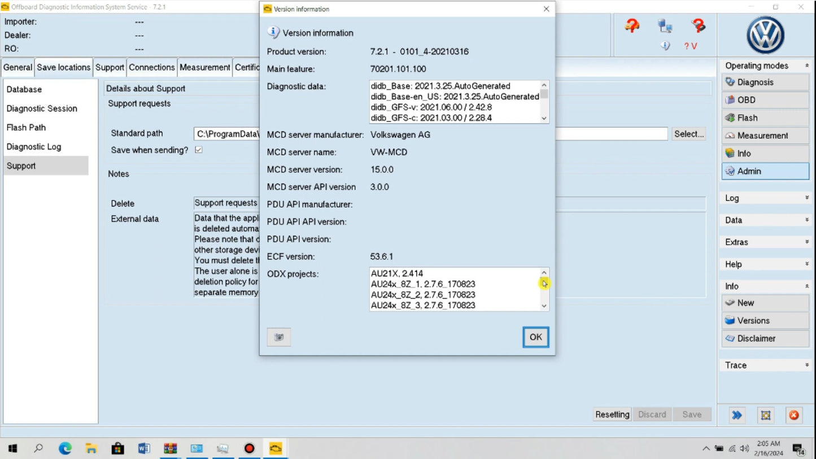Confirm Version information with OK
The width and height of the screenshot is (816, 459).
[535, 336]
